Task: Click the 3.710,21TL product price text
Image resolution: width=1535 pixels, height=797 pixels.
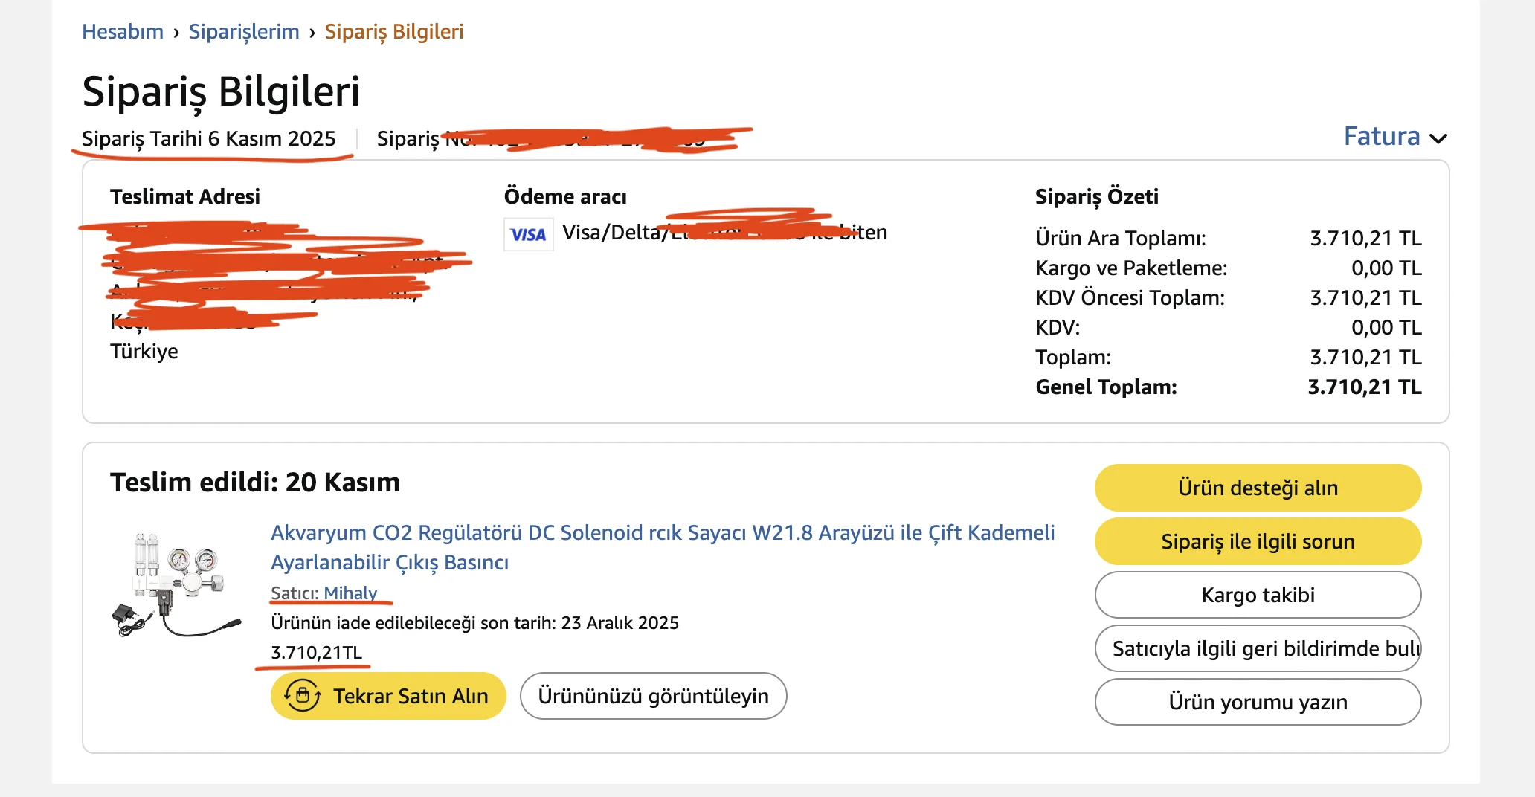Action: (315, 653)
